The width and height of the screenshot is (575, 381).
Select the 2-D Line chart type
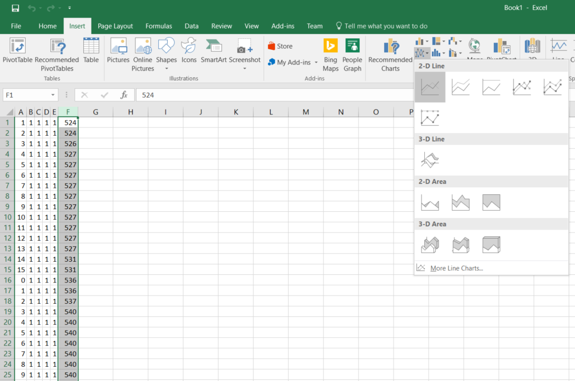click(430, 87)
